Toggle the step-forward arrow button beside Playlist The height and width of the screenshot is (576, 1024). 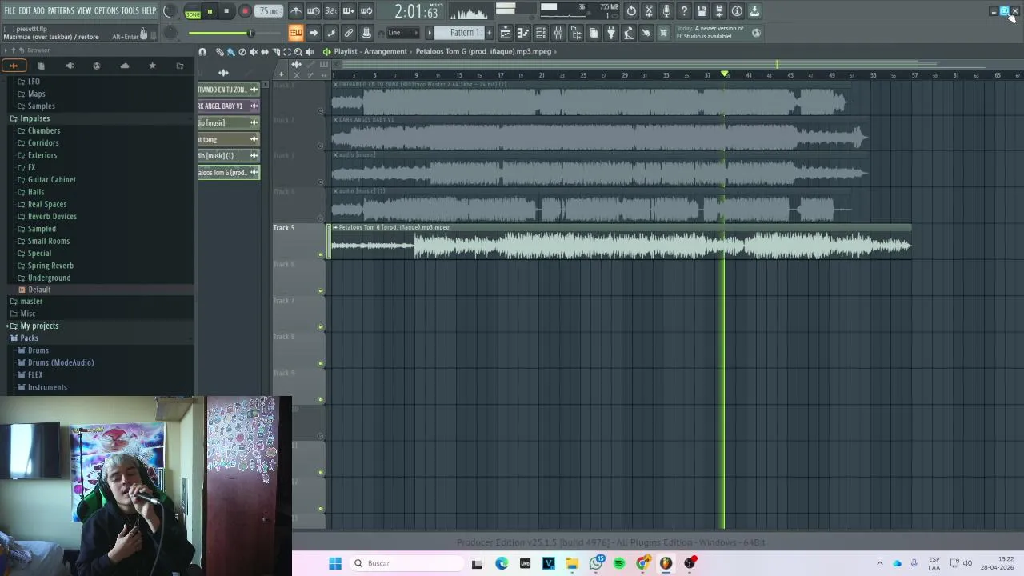tap(314, 33)
